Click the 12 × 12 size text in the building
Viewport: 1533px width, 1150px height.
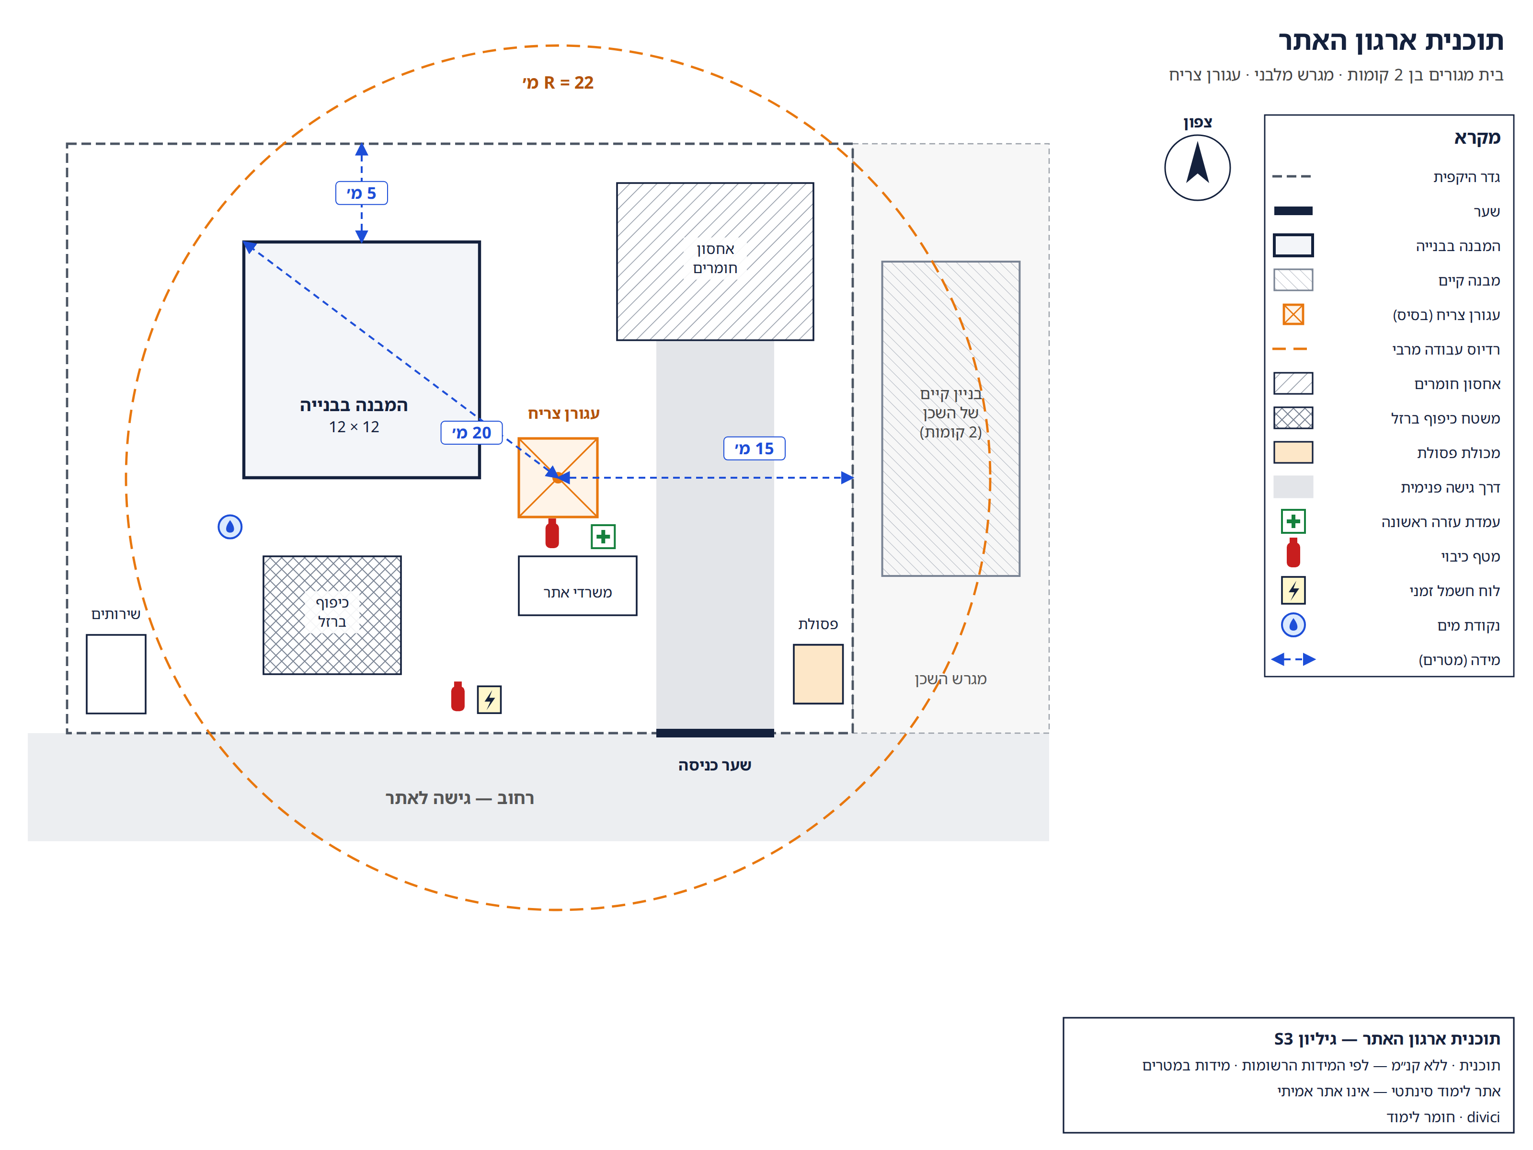click(x=354, y=427)
